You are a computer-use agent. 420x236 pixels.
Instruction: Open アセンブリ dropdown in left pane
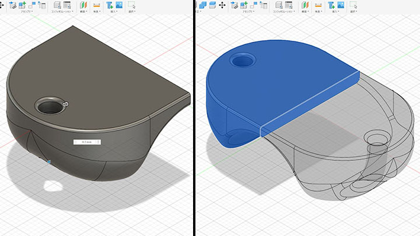click(27, 11)
